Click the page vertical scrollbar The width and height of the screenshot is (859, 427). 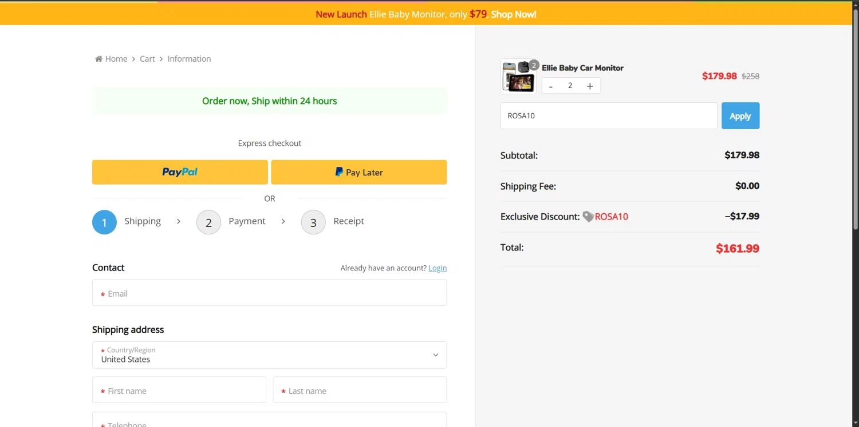click(x=855, y=114)
